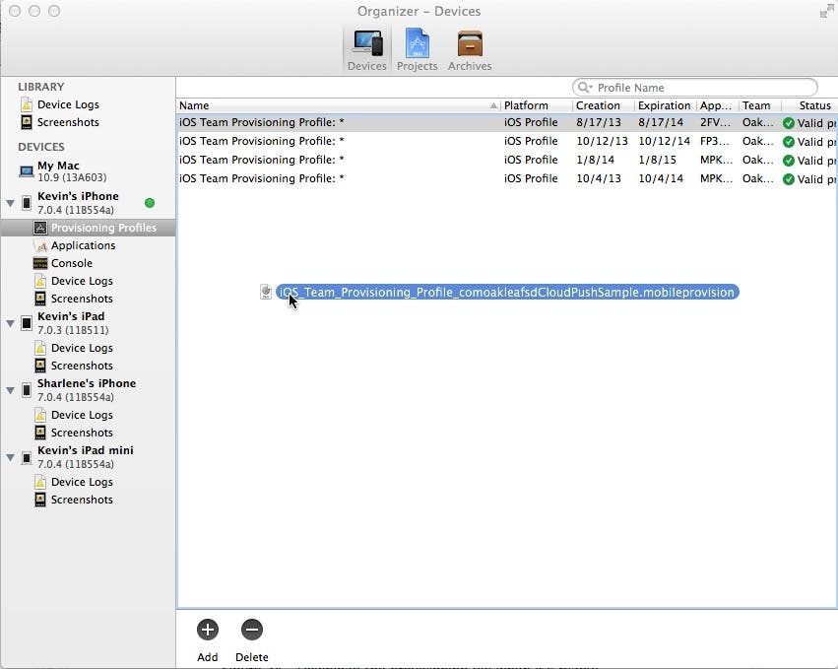838x669 pixels.
Task: Sort profiles by Expiration column header
Action: (664, 105)
